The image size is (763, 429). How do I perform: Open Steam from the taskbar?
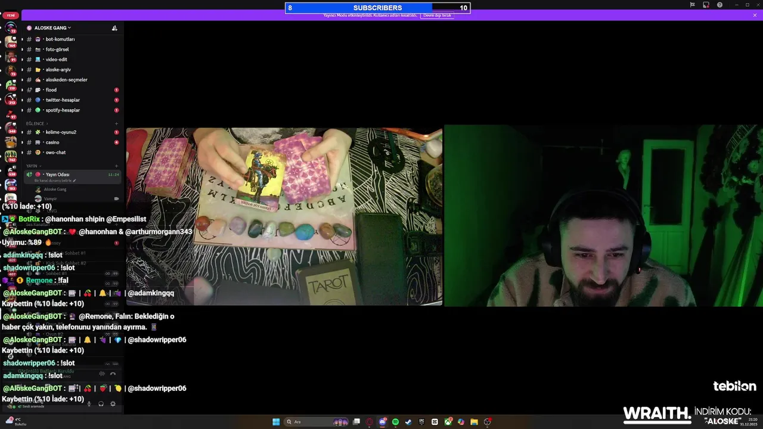pos(408,422)
